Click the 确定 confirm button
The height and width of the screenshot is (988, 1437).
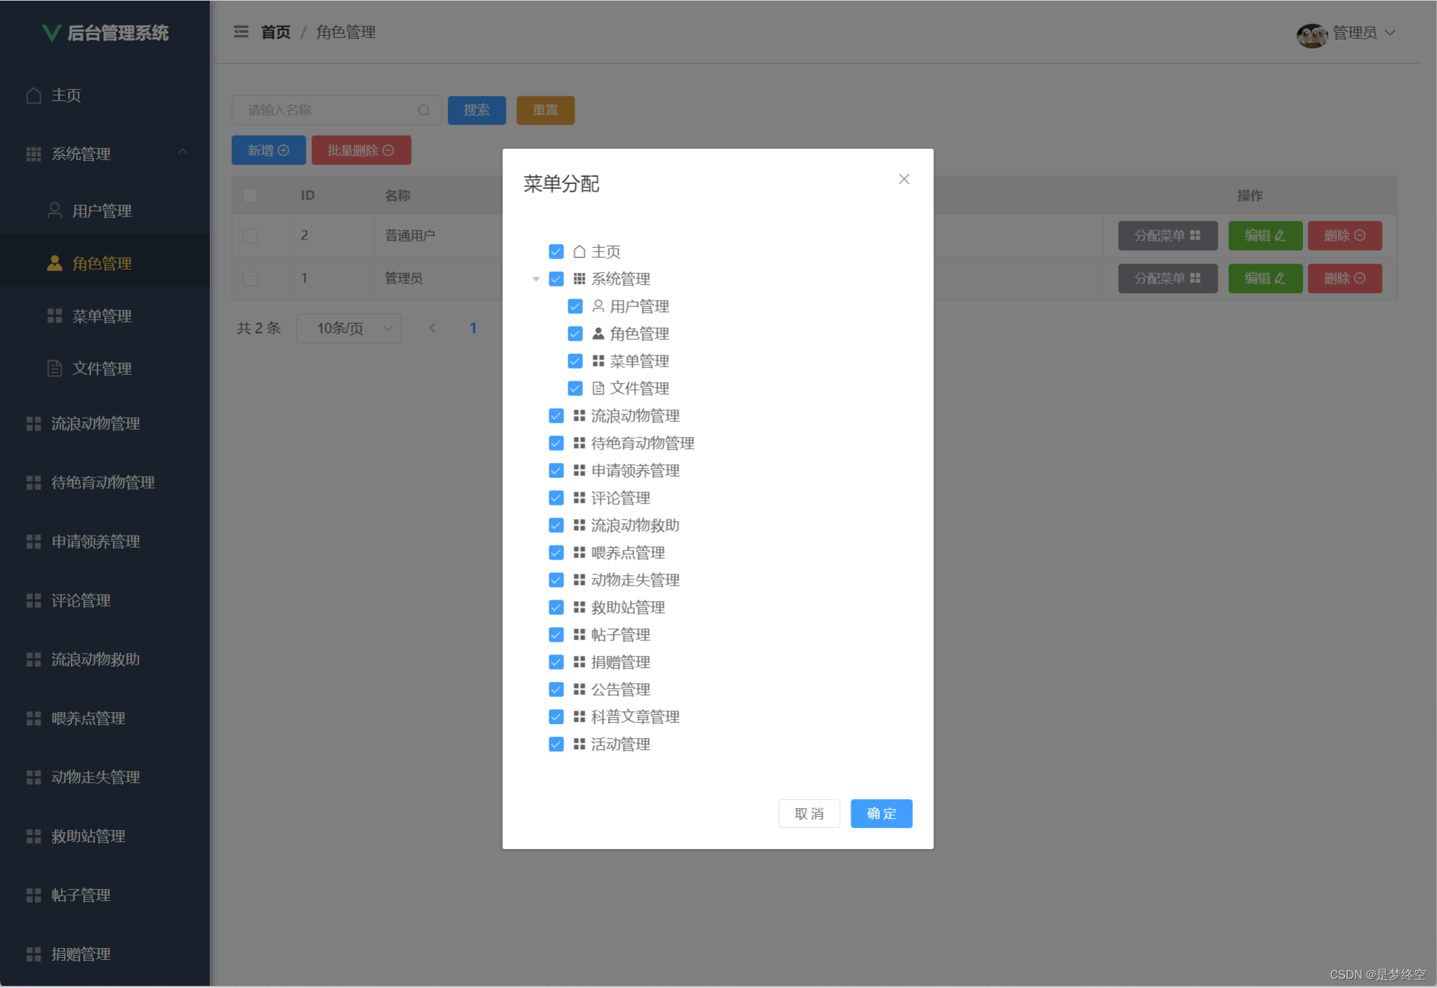pos(881,813)
